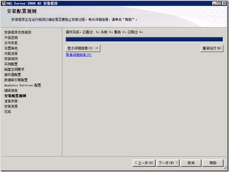Click the 操作完成 status summary text

click(105, 32)
